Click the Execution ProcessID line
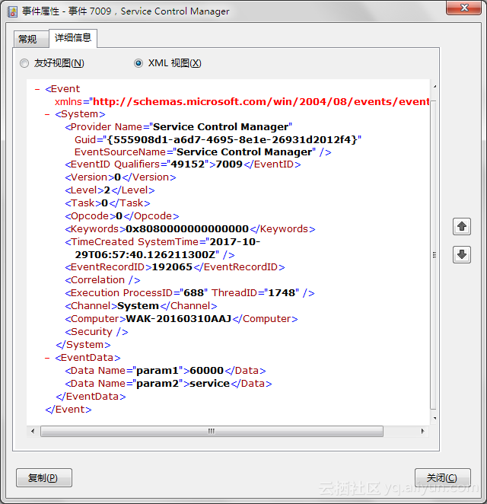This screenshot has height=504, width=487. coord(189,293)
